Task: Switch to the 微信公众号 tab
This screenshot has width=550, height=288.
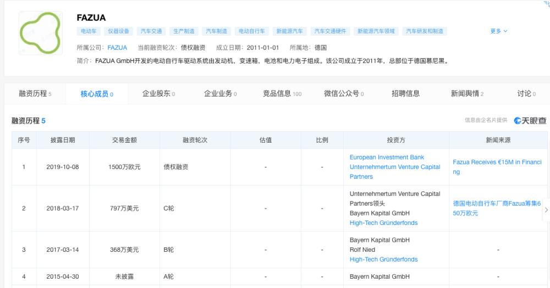Action: [x=344, y=94]
